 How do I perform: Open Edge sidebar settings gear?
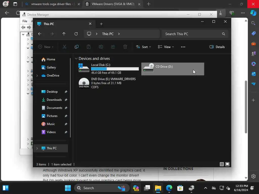(x=253, y=176)
